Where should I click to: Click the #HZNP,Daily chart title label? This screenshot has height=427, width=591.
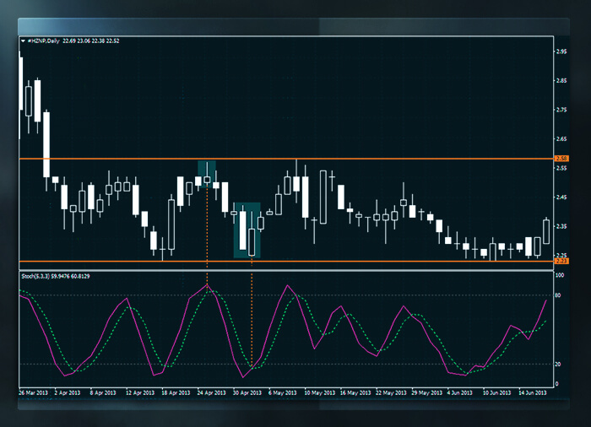[46, 41]
